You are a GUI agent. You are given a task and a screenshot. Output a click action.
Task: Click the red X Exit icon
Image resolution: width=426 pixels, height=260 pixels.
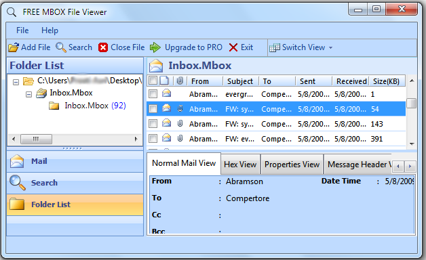[x=233, y=47]
